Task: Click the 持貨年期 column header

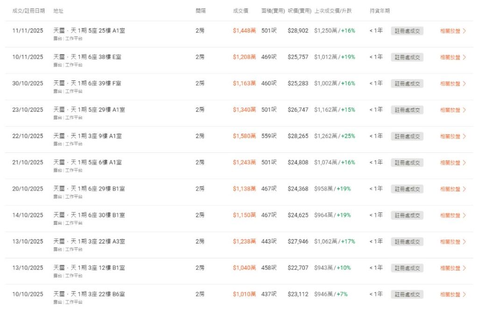Action: coord(380,10)
